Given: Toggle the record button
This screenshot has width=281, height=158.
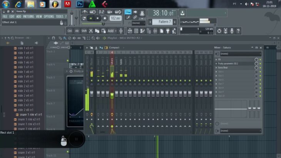Looking at the screenshot, I should pos(105,18).
